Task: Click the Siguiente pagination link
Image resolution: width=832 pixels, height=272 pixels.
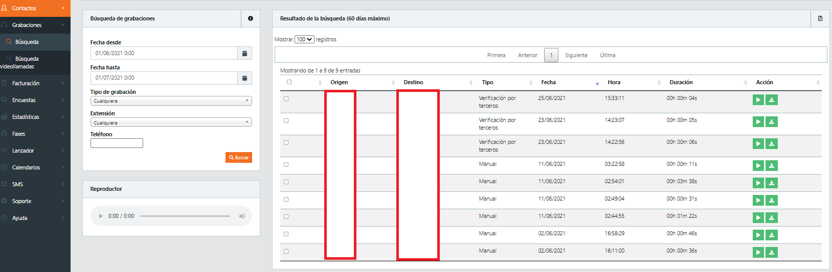Action: pos(576,55)
